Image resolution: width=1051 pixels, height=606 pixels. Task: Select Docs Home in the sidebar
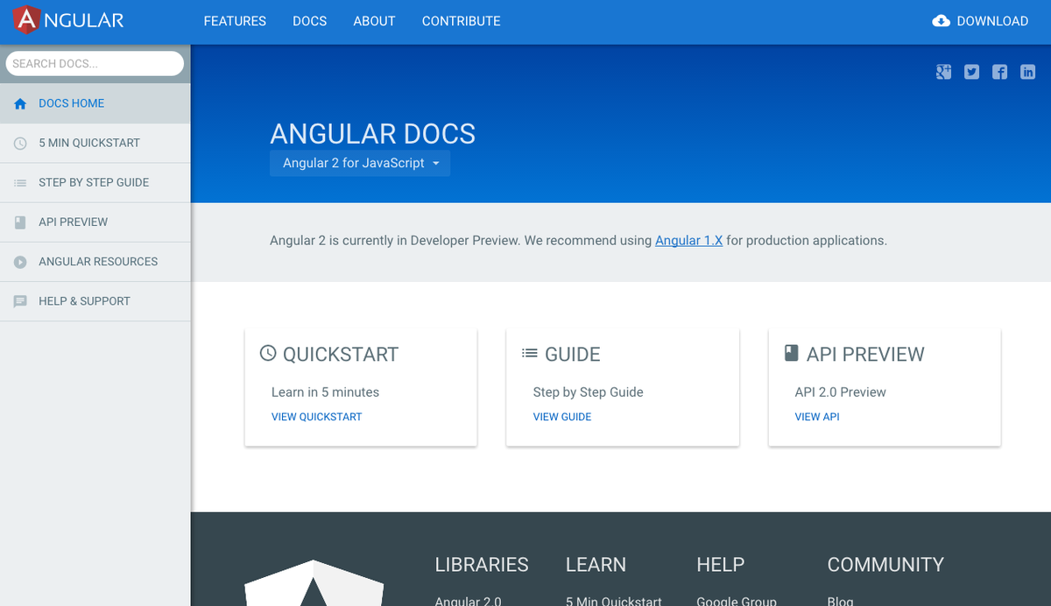(95, 103)
